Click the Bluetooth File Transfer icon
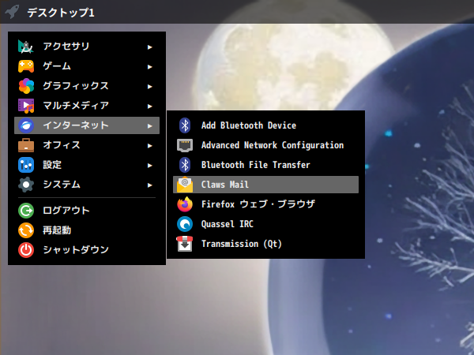 pyautogui.click(x=185, y=165)
